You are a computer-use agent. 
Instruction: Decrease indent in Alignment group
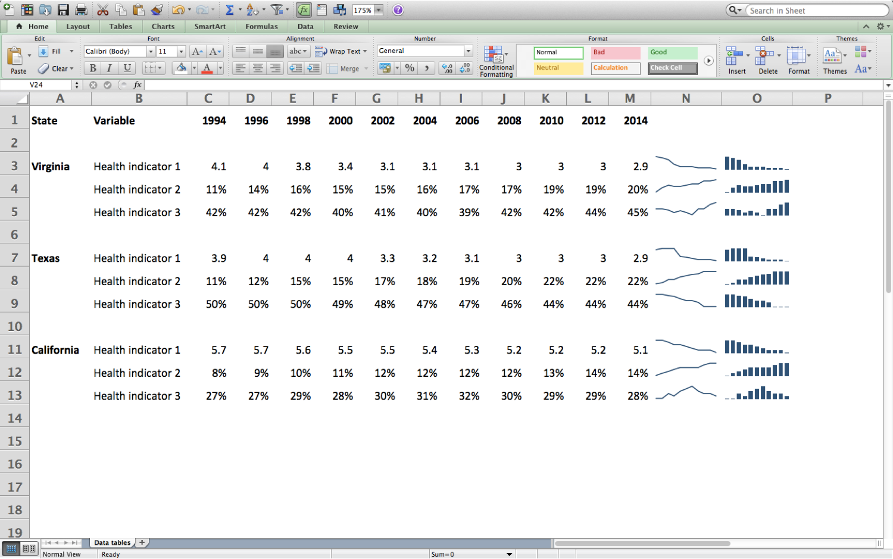click(295, 68)
